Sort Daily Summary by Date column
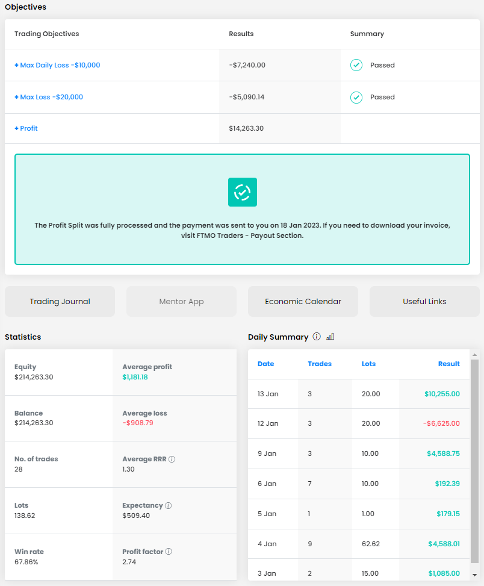Image resolution: width=484 pixels, height=586 pixels. [265, 364]
